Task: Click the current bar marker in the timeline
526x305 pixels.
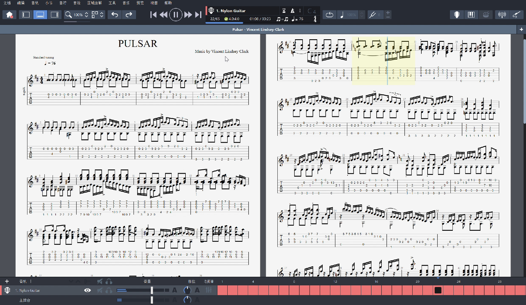Action: pyautogui.click(x=438, y=290)
